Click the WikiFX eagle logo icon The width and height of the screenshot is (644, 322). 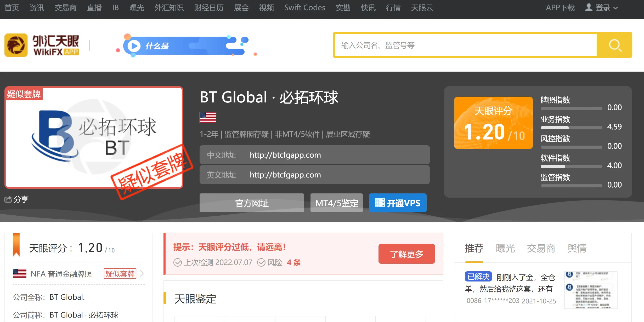point(16,45)
